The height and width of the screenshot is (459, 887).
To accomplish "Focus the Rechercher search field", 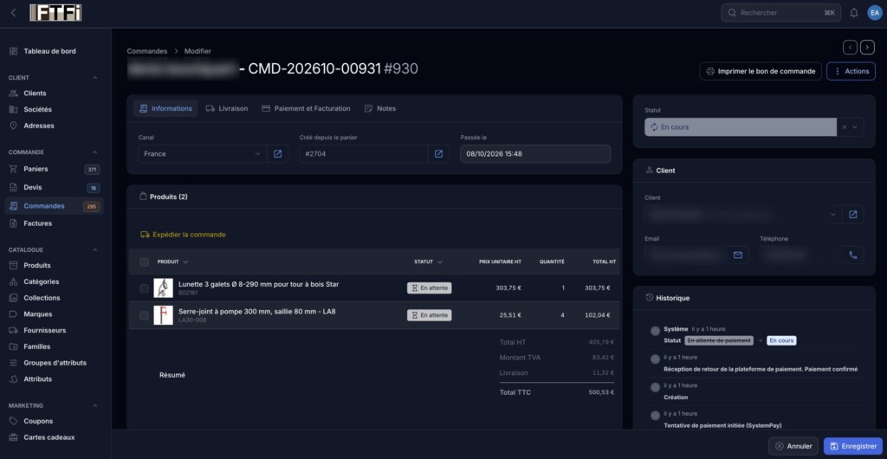I will tap(781, 12).
